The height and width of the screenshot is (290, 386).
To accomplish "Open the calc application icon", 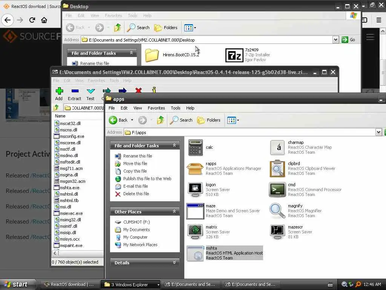I will [x=196, y=148].
